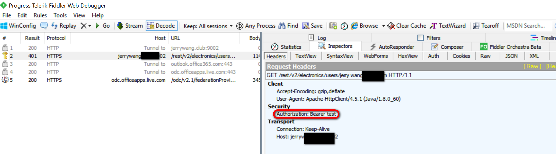Click the MSDN Search input field

pos(529,26)
